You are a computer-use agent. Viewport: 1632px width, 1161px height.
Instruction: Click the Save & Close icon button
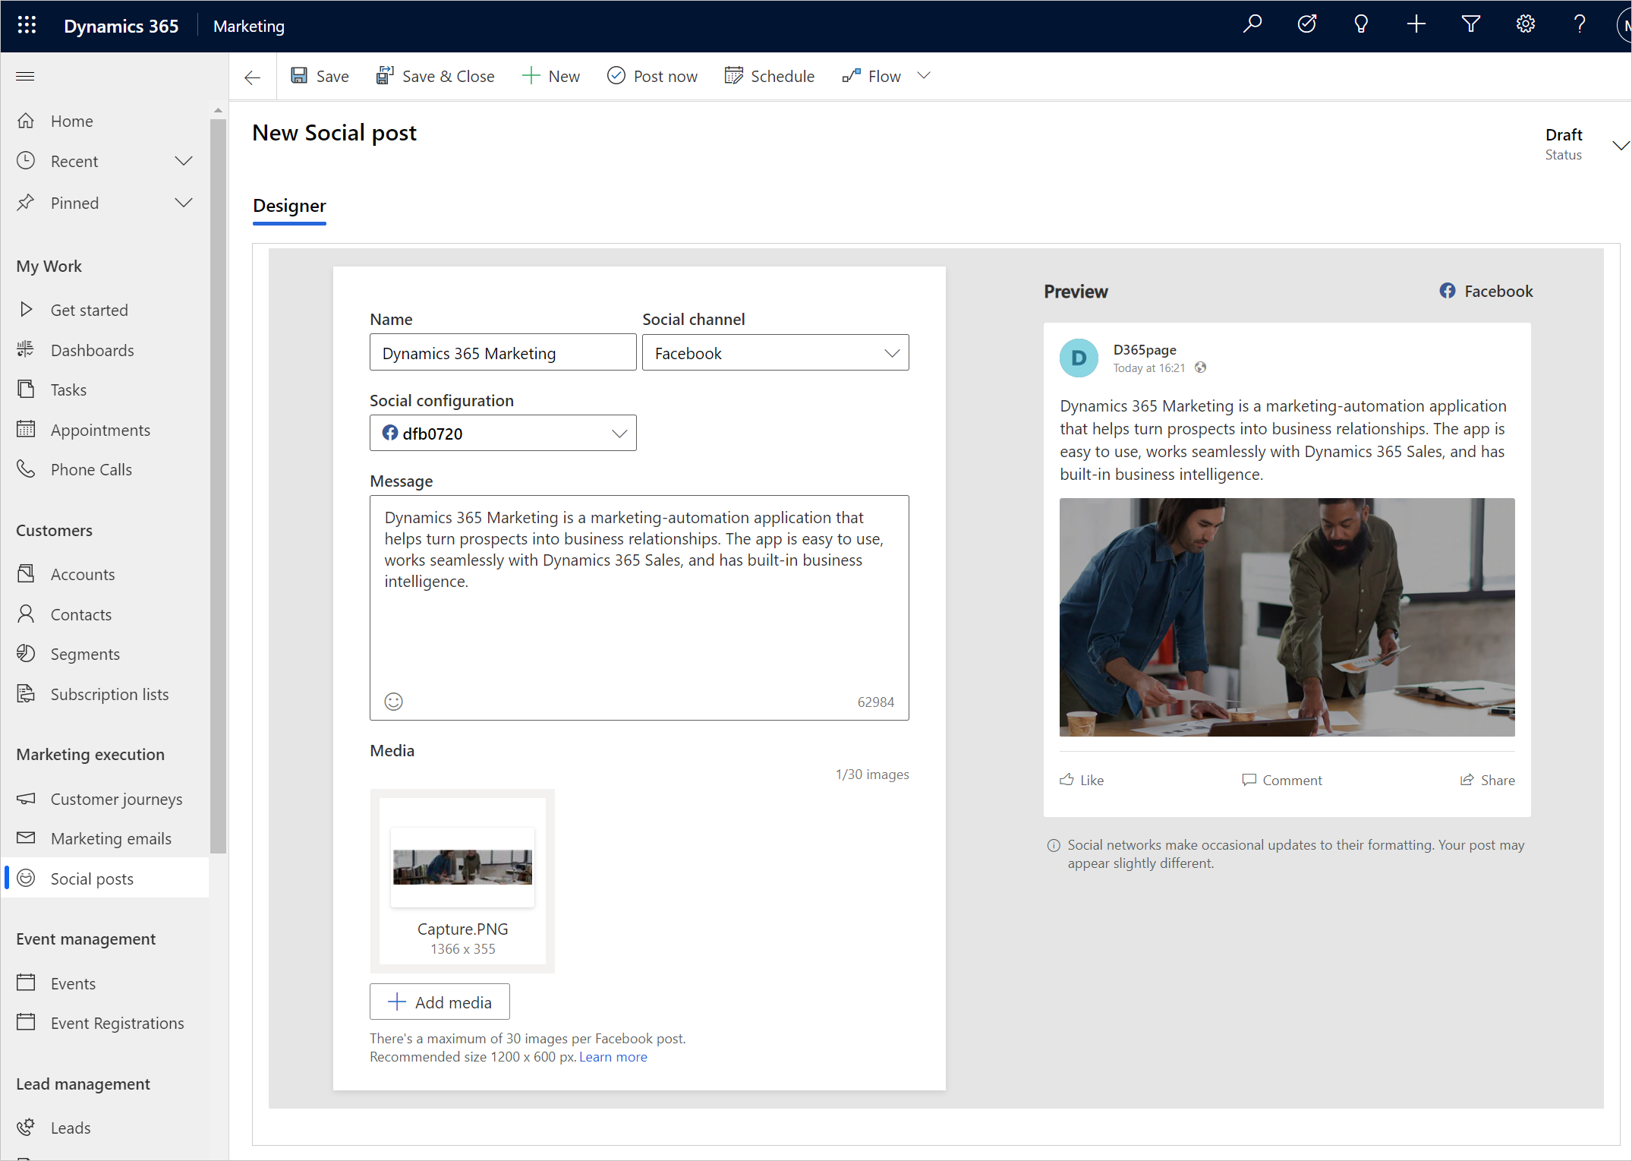click(x=383, y=75)
